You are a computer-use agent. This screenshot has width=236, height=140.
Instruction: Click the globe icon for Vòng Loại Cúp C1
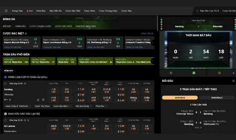pyautogui.click(x=5, y=77)
